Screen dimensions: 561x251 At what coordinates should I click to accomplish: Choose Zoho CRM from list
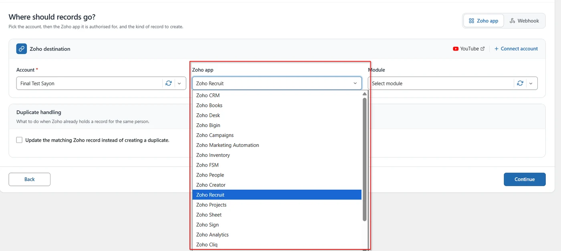tap(277, 95)
